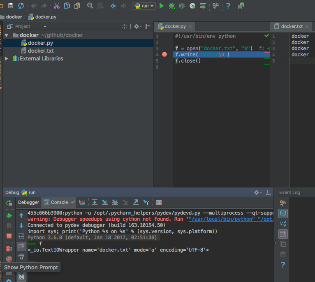Switch to the Debugger tab

[x=28, y=202]
